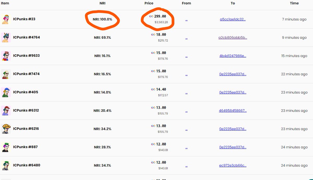313x180 pixels.
Task: Click the To column header
Action: pos(233,3)
